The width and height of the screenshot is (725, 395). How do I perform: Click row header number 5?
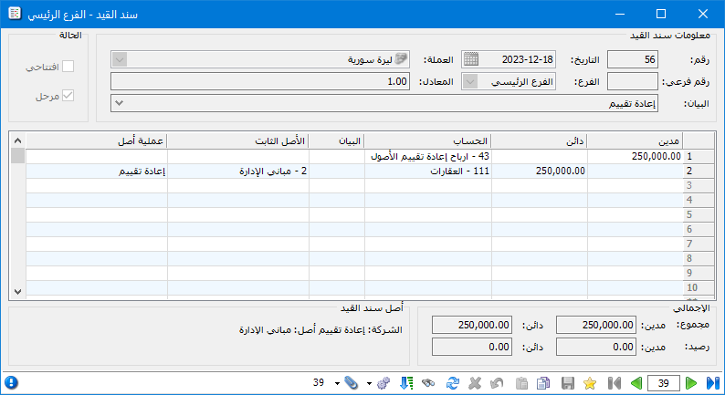point(699,214)
